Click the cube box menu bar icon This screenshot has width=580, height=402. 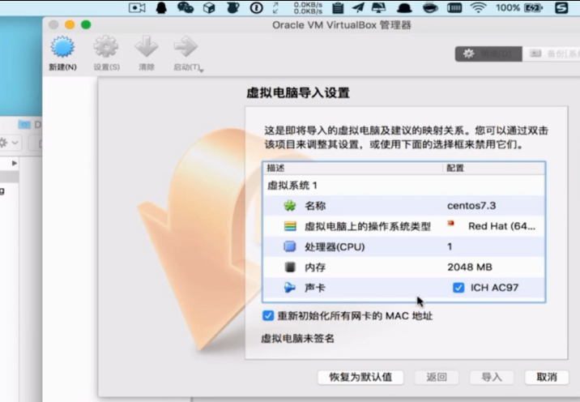(209, 8)
